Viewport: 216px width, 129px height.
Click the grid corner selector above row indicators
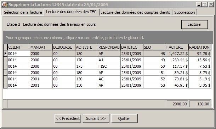(x=5, y=47)
